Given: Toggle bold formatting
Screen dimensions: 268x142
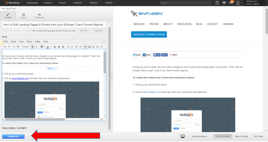Looking at the screenshot, I should (x=32, y=47).
